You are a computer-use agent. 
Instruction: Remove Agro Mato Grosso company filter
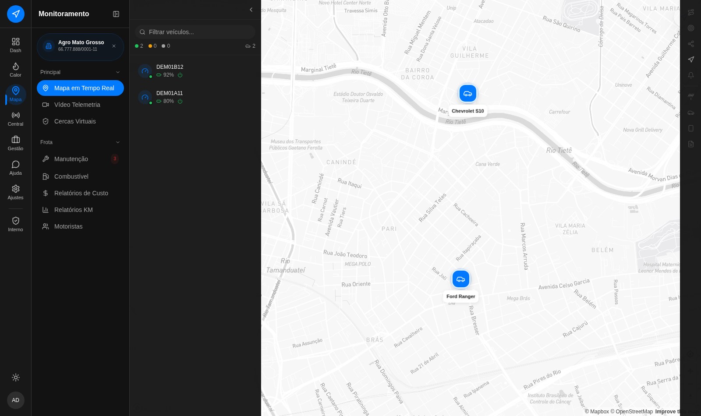pos(114,46)
